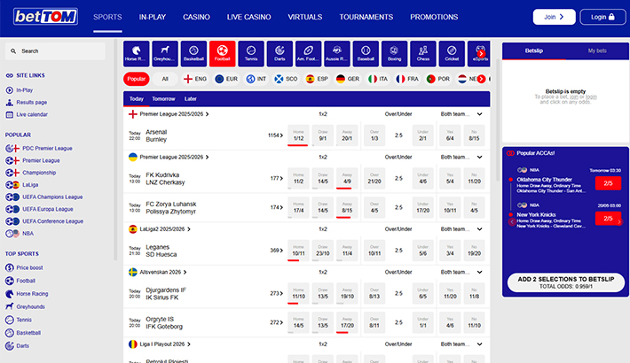This screenshot has width=630, height=363.
Task: Open the Darts sport tile
Action: [x=280, y=53]
